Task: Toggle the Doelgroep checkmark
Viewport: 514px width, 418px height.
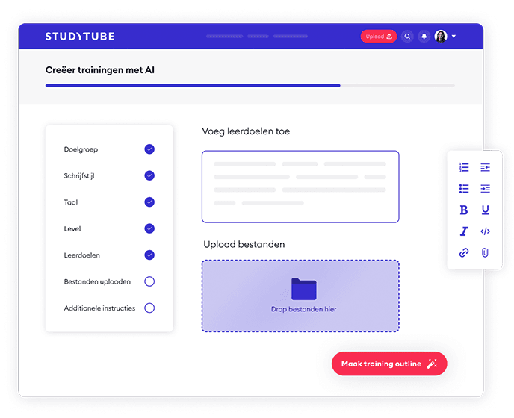Action: click(x=149, y=149)
